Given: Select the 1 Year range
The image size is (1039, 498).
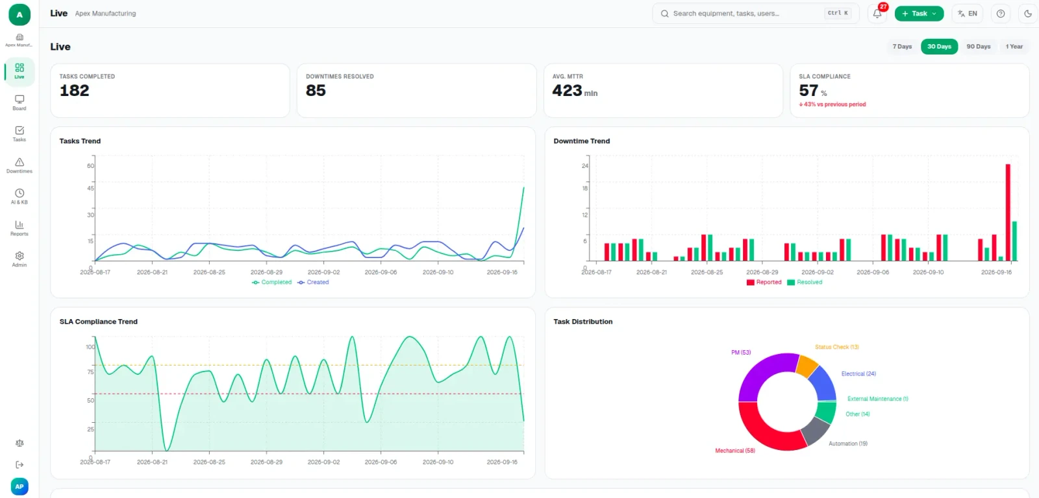Looking at the screenshot, I should [1014, 47].
